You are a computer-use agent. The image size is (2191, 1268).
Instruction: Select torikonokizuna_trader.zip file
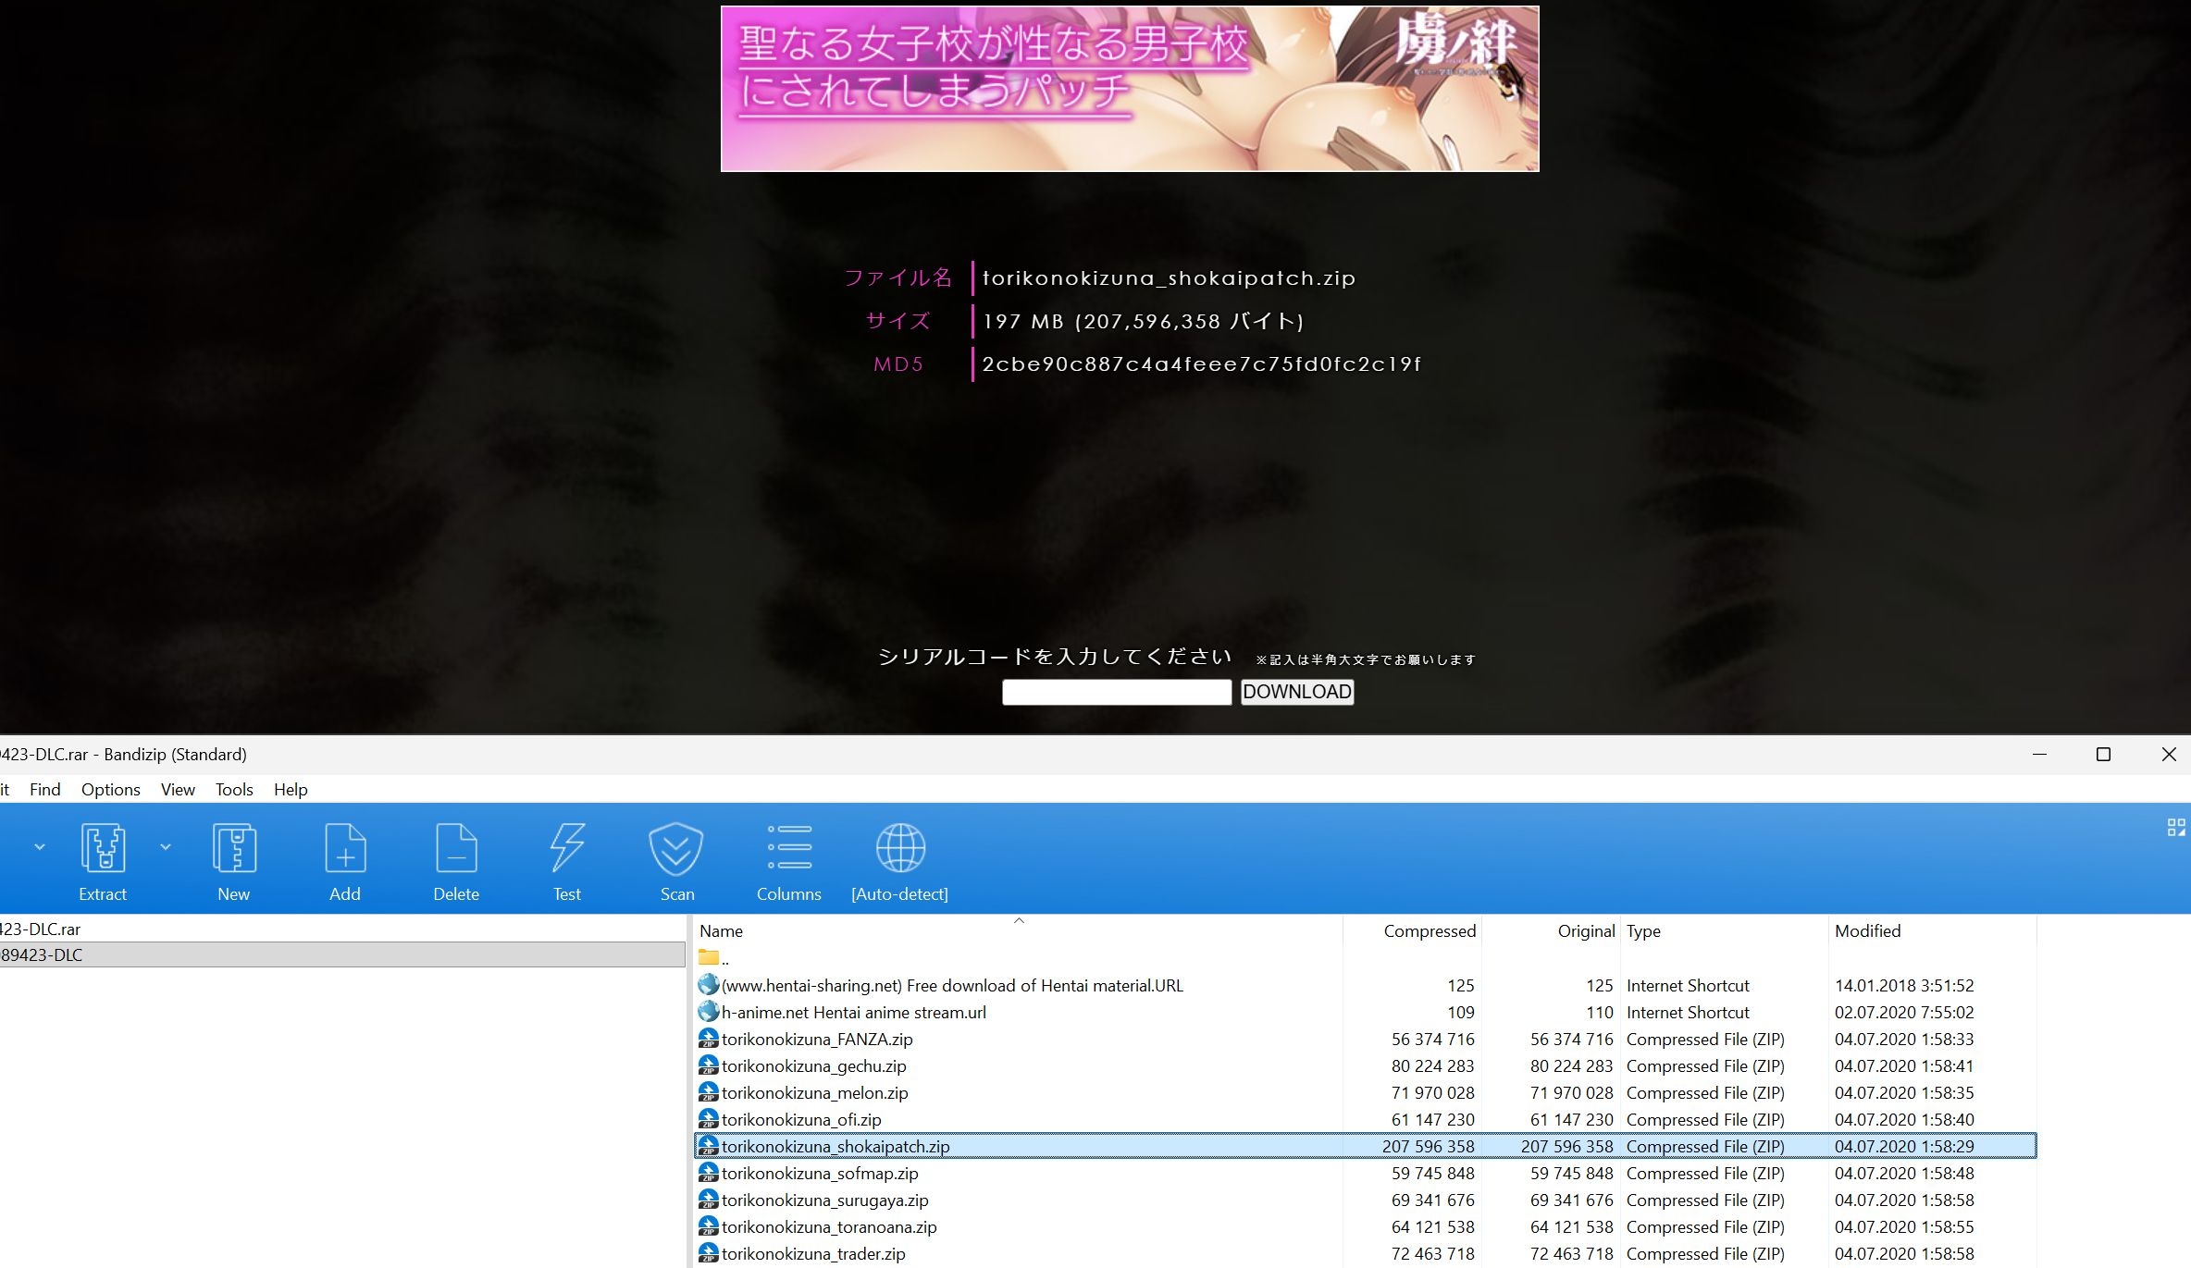point(1365,1253)
